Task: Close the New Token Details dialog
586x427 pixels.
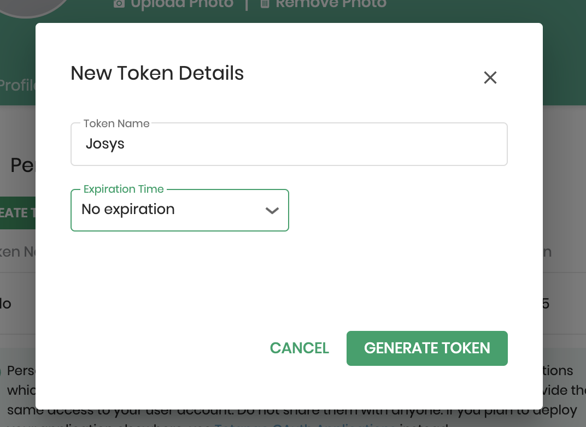Action: click(490, 78)
